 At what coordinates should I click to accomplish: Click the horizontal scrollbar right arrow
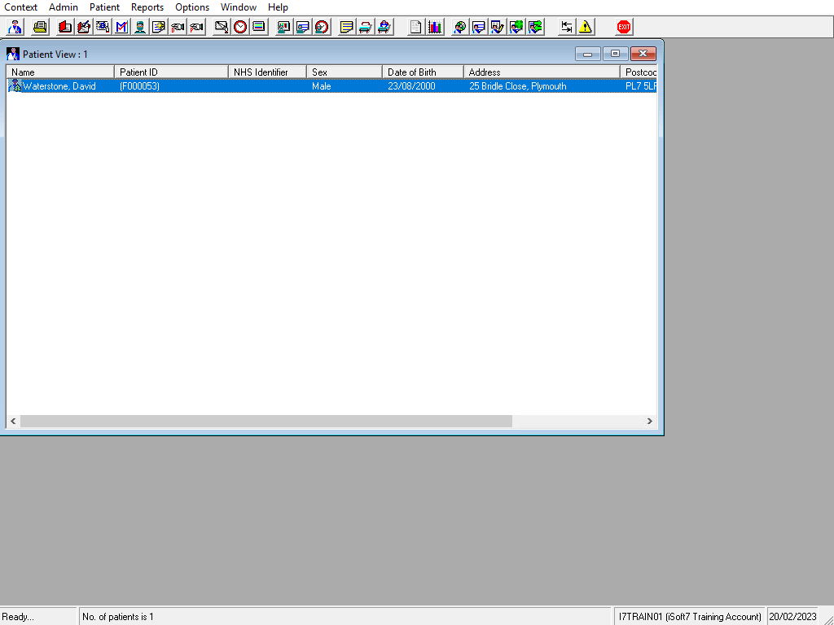pyautogui.click(x=649, y=421)
